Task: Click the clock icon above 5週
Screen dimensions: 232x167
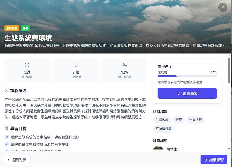Action: click(27, 65)
